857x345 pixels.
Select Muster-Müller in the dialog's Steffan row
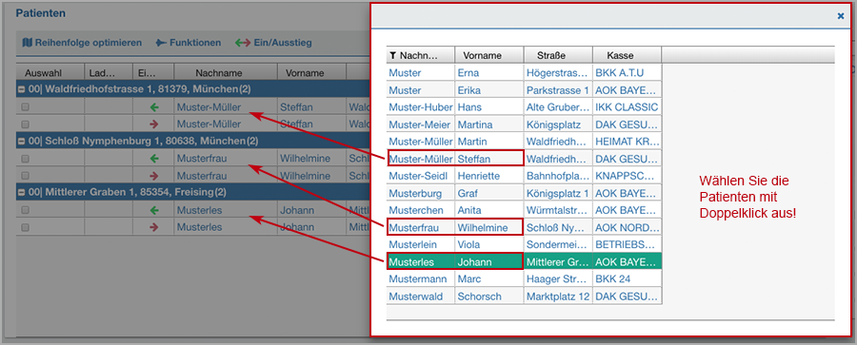(x=421, y=159)
